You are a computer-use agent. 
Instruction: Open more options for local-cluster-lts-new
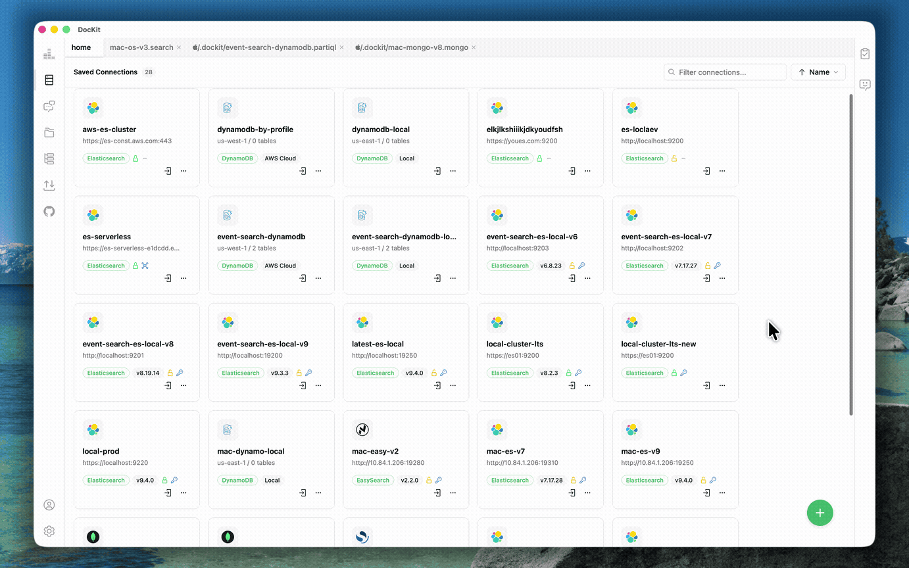click(722, 385)
